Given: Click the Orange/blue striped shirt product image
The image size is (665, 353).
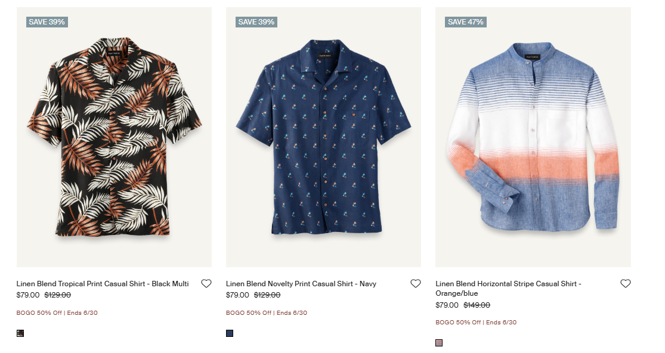Looking at the screenshot, I should pyautogui.click(x=533, y=136).
